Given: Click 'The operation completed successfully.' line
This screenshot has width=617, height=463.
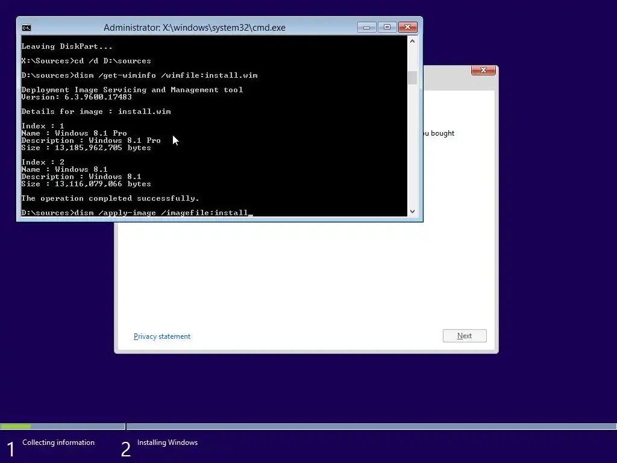Looking at the screenshot, I should click(110, 198).
